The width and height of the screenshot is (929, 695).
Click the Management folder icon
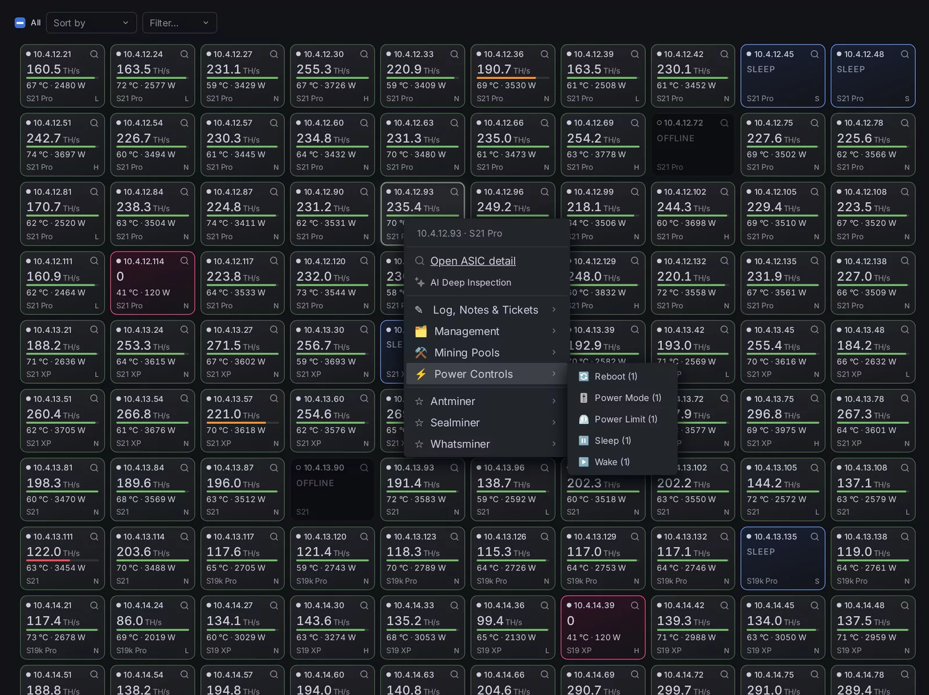tap(421, 332)
